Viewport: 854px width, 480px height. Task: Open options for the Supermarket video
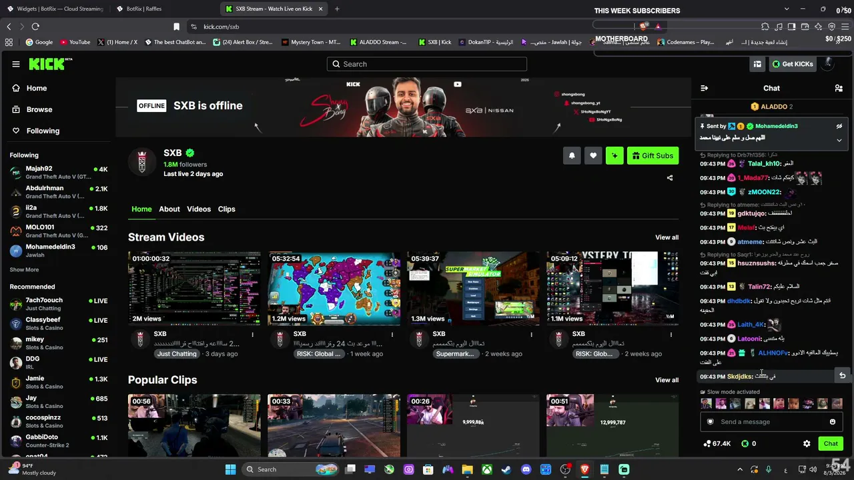coord(532,335)
